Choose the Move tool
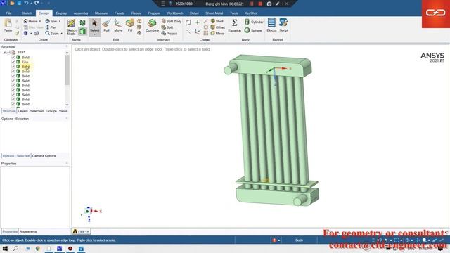Screen dimensions: 450x253 click(x=118, y=25)
